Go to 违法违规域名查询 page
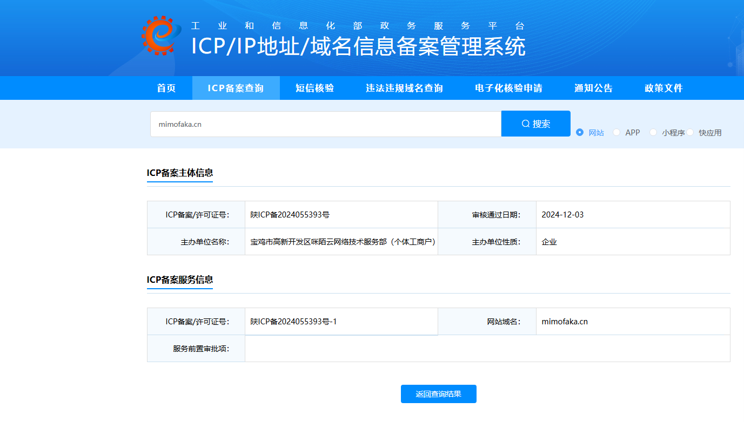The image size is (744, 422). point(404,88)
